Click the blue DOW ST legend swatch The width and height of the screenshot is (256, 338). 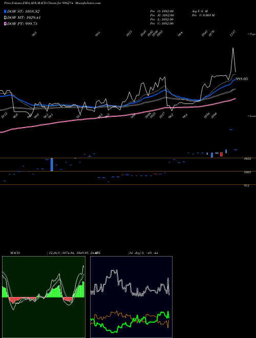point(5,11)
